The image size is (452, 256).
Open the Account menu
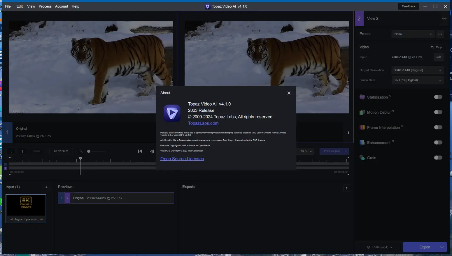pos(62,6)
